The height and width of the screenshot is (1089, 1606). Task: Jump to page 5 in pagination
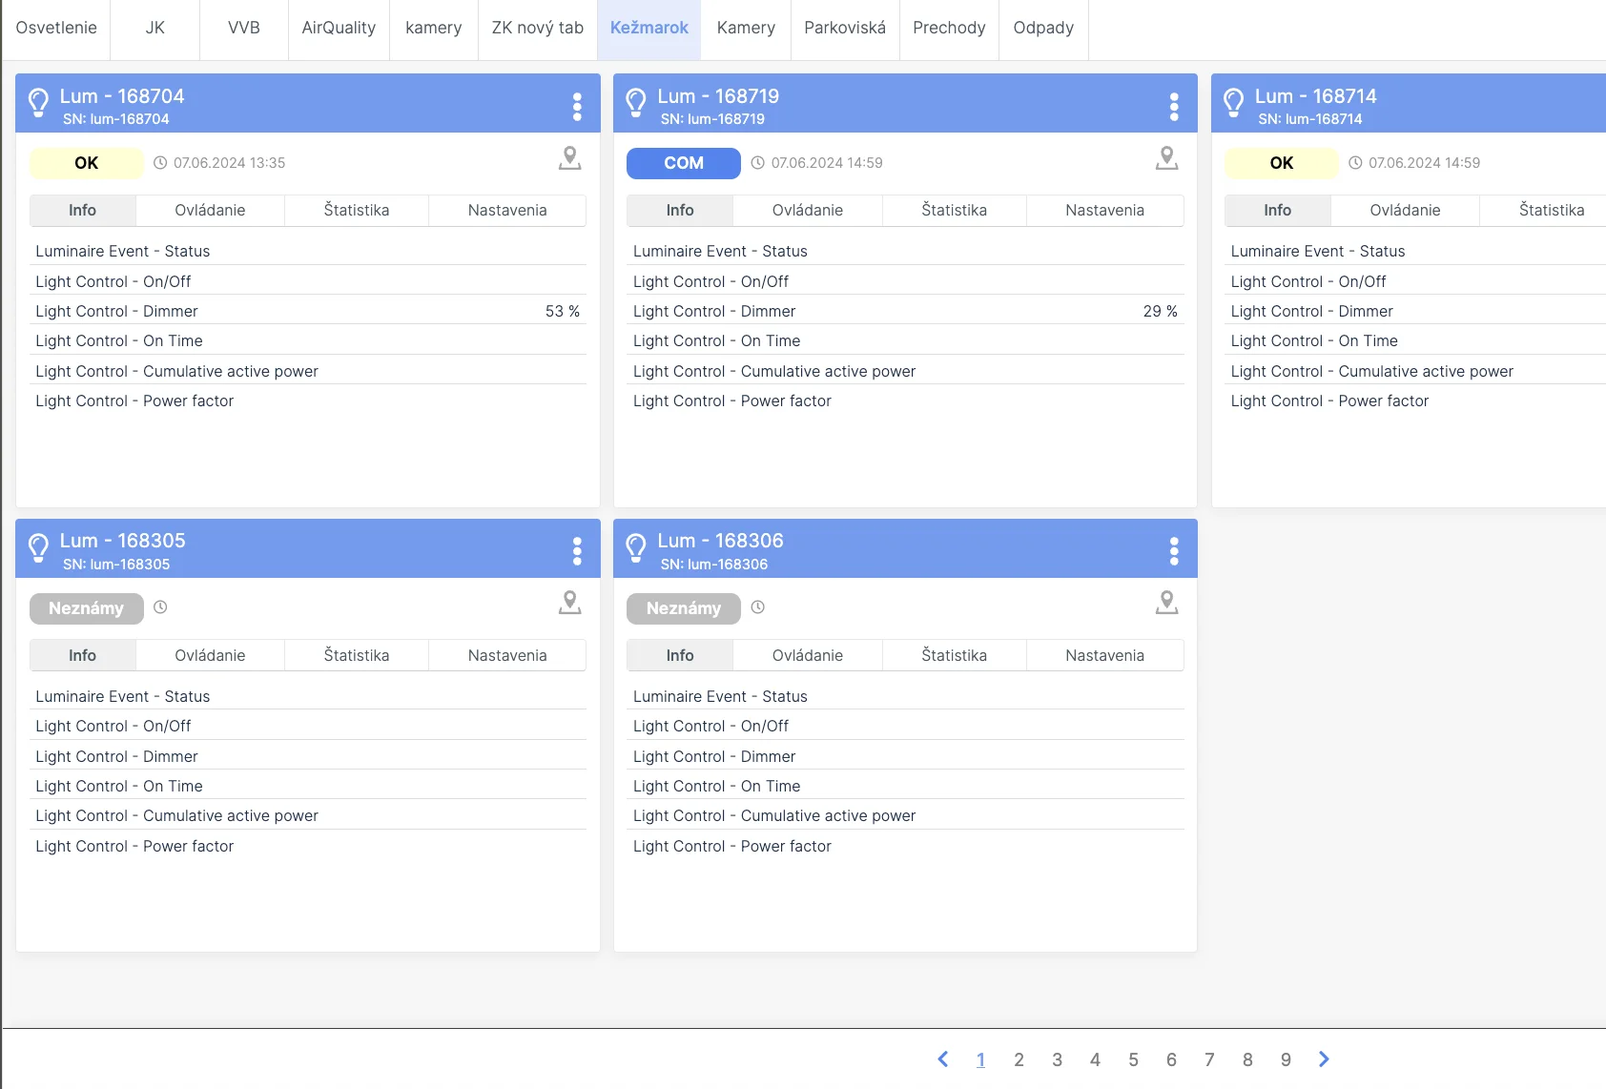click(x=1133, y=1060)
